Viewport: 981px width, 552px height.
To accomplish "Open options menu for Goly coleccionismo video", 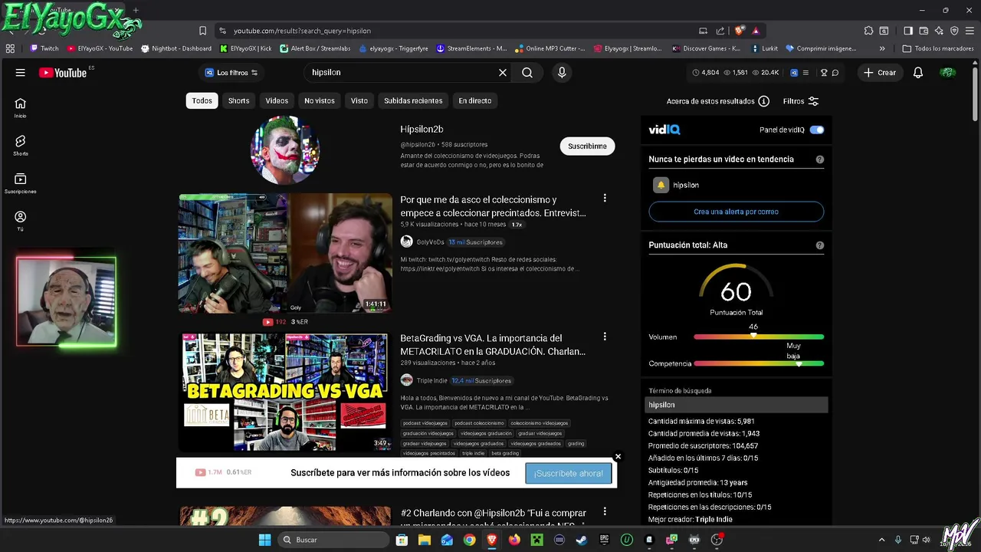I will coord(605,199).
